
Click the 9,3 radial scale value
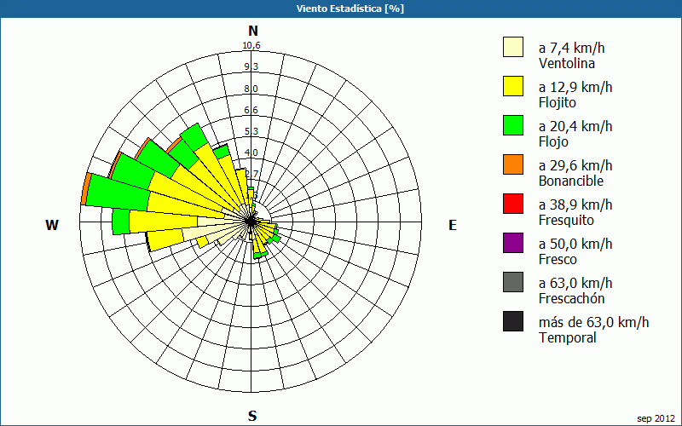tap(251, 66)
